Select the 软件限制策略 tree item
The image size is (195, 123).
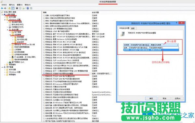pos(19,52)
